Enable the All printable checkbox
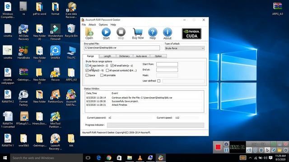This screenshot has width=289, height=162. pyautogui.click(x=102, y=75)
